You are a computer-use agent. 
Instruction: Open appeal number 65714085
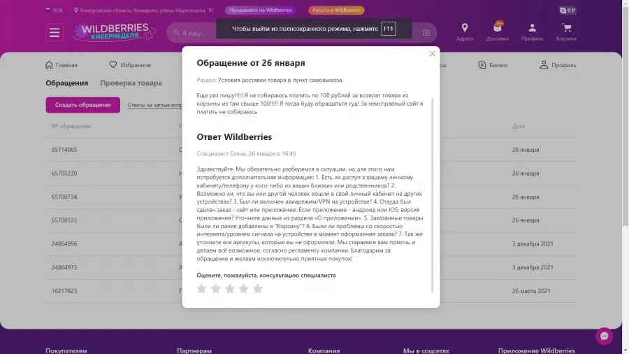[64, 150]
